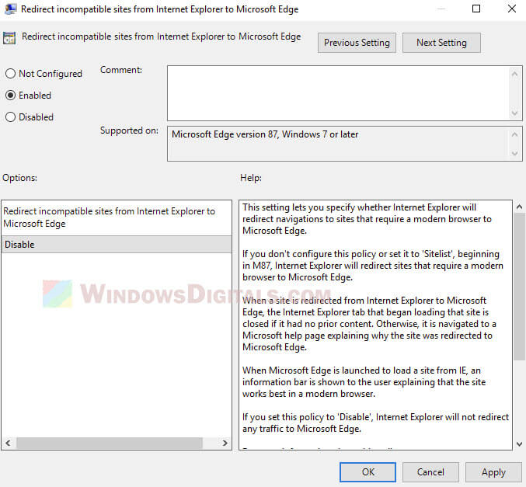
Task: Click Supported on text field
Action: point(338,144)
